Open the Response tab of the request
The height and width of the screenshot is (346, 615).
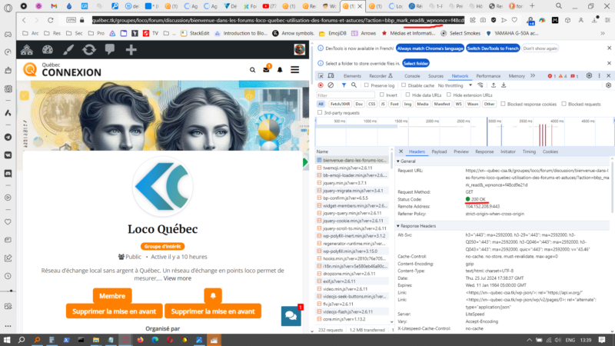point(484,151)
